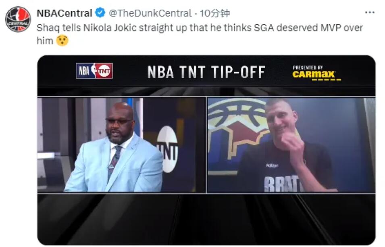The image size is (385, 247).
Task: Click the NBACentral display name
Action: pos(65,13)
